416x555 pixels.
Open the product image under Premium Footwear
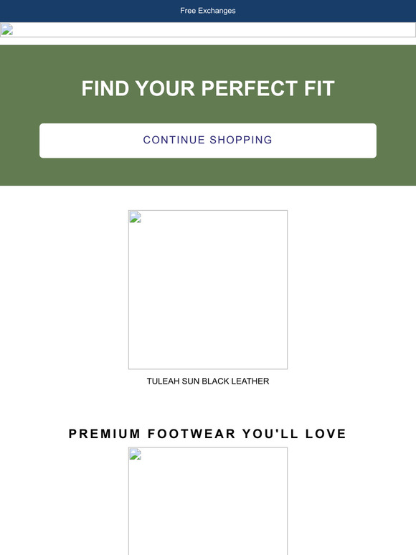tap(208, 501)
